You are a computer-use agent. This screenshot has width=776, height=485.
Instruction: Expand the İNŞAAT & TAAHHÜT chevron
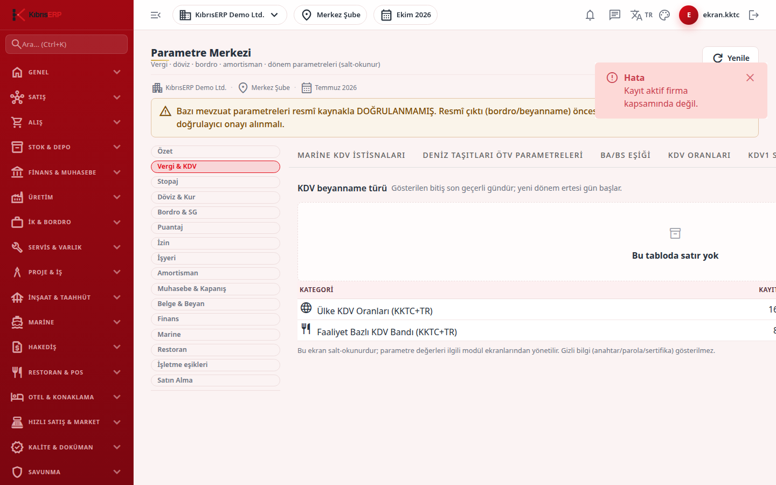[x=117, y=297]
